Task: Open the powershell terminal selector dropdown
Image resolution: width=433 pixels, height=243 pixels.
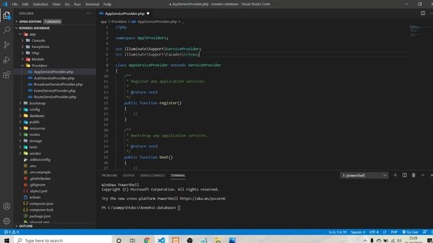Action: coord(364,175)
